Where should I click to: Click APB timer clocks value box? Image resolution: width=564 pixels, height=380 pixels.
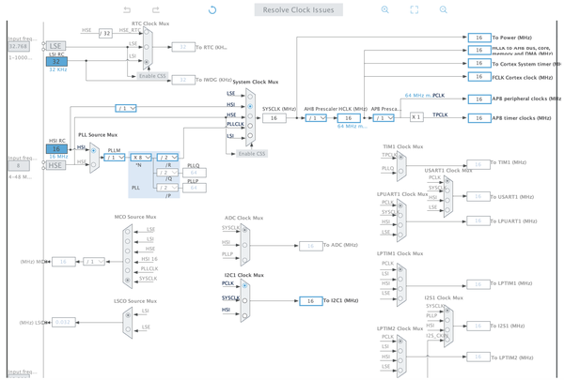point(479,118)
